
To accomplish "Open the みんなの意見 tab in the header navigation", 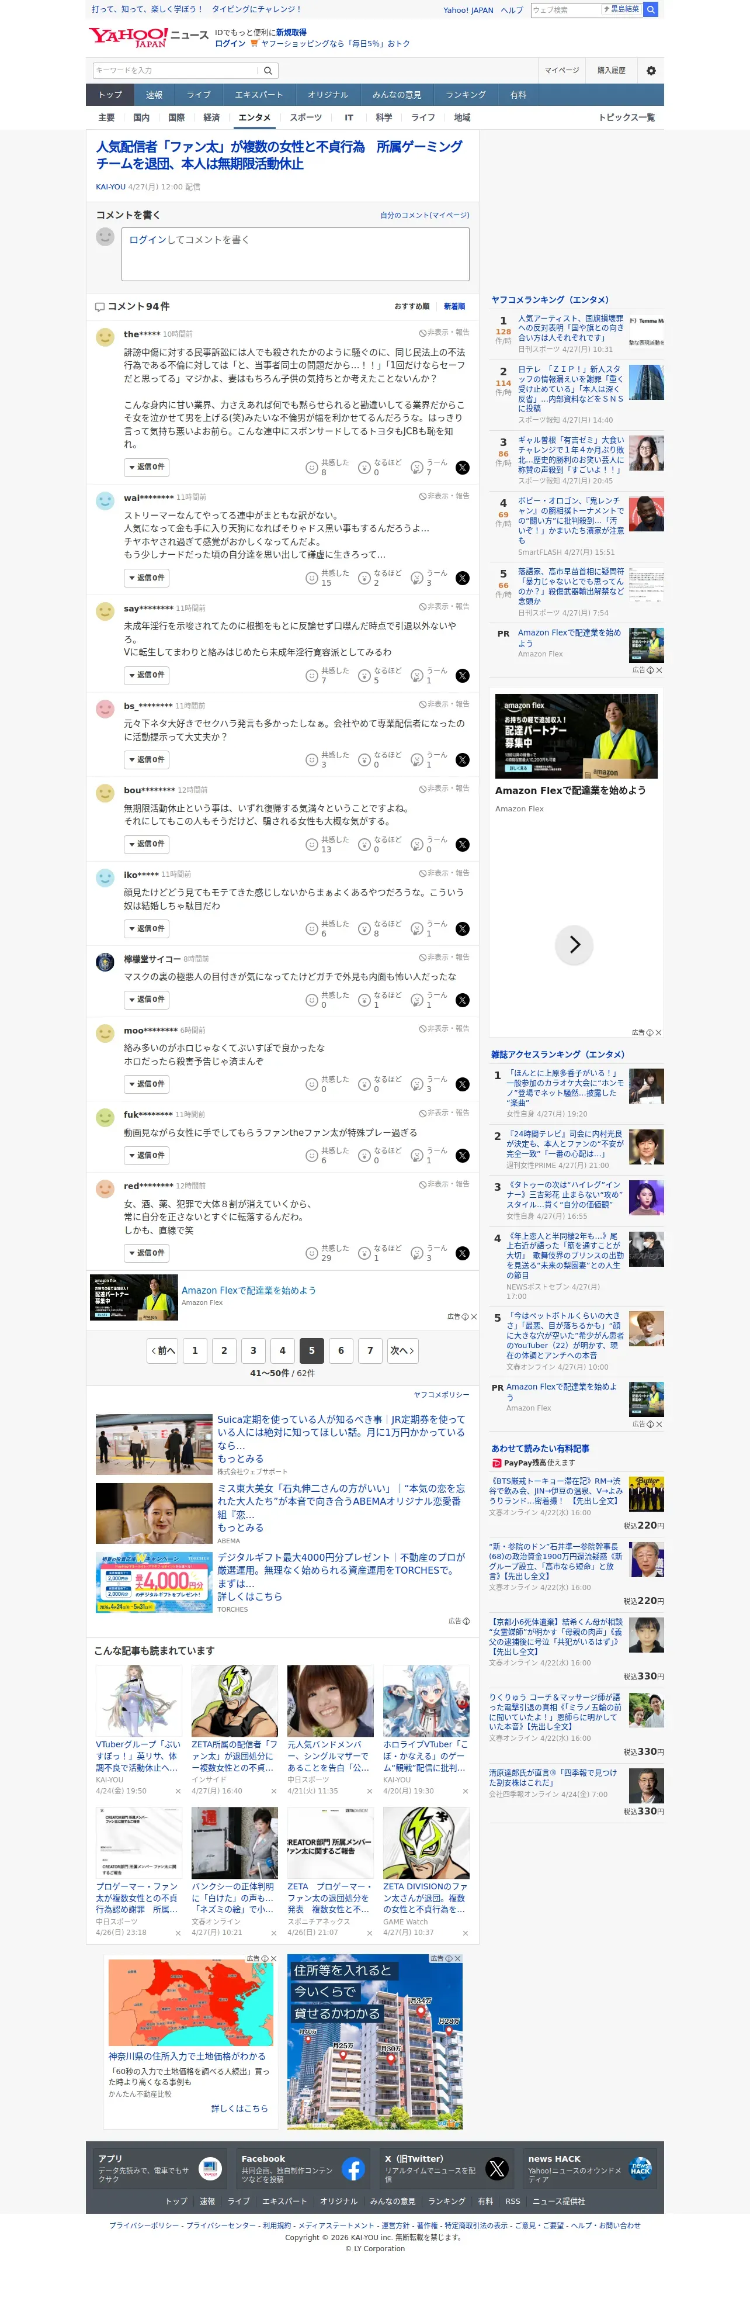I will coord(397,95).
